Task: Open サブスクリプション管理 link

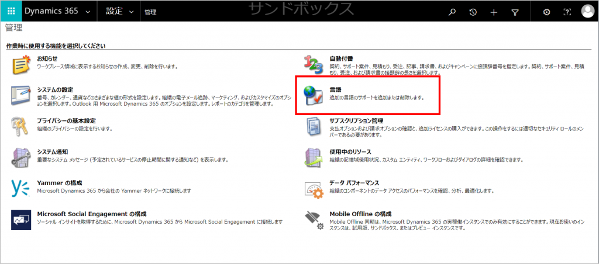Action: pos(356,120)
